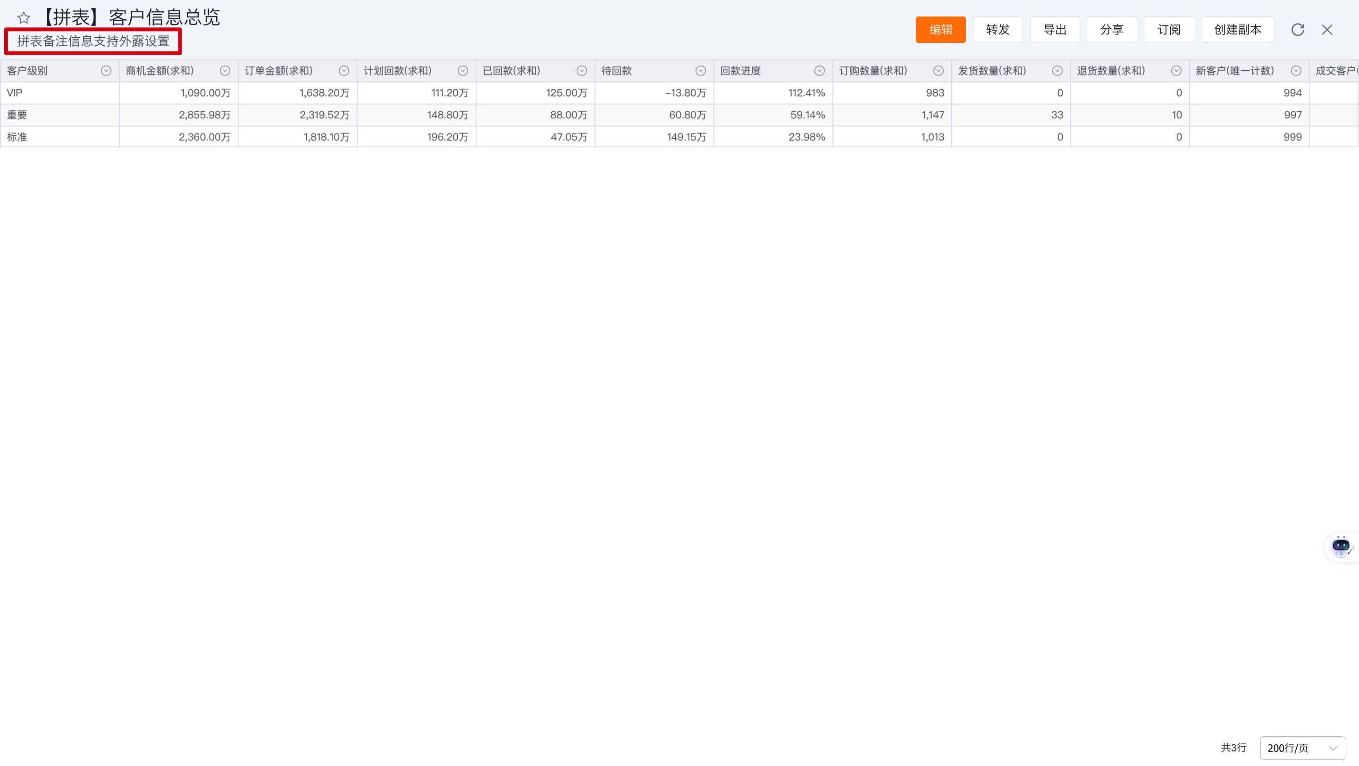
Task: Open the 商机金额(求和) column dropdown
Action: coord(225,71)
